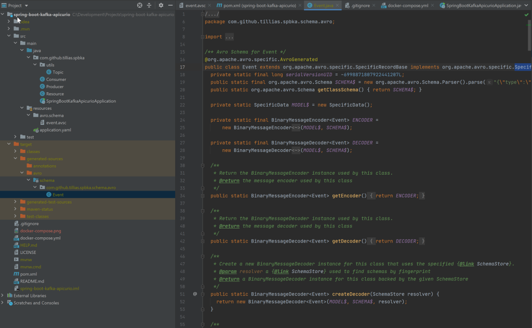532x328 pixels.
Task: Hide the Project tool window via minus icon
Action: coord(170,5)
